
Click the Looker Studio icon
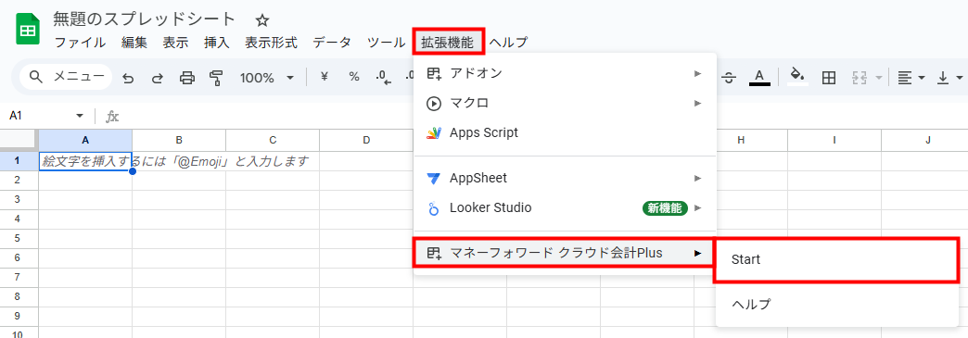434,208
